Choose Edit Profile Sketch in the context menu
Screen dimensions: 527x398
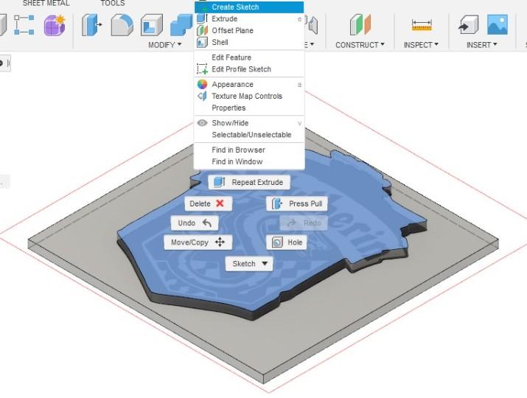pos(249,69)
